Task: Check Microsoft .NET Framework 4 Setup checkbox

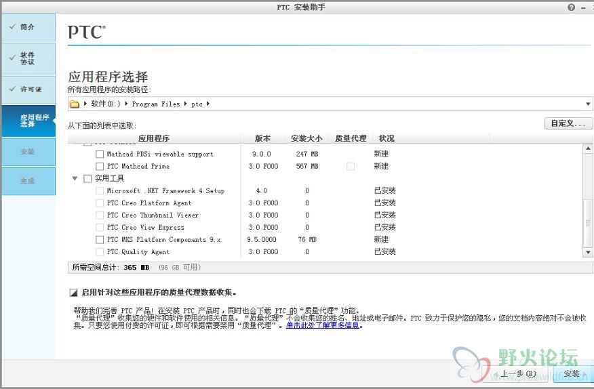Action: [100, 190]
